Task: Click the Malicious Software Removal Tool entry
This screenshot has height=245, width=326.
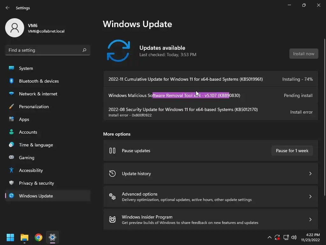Action: pos(211,95)
